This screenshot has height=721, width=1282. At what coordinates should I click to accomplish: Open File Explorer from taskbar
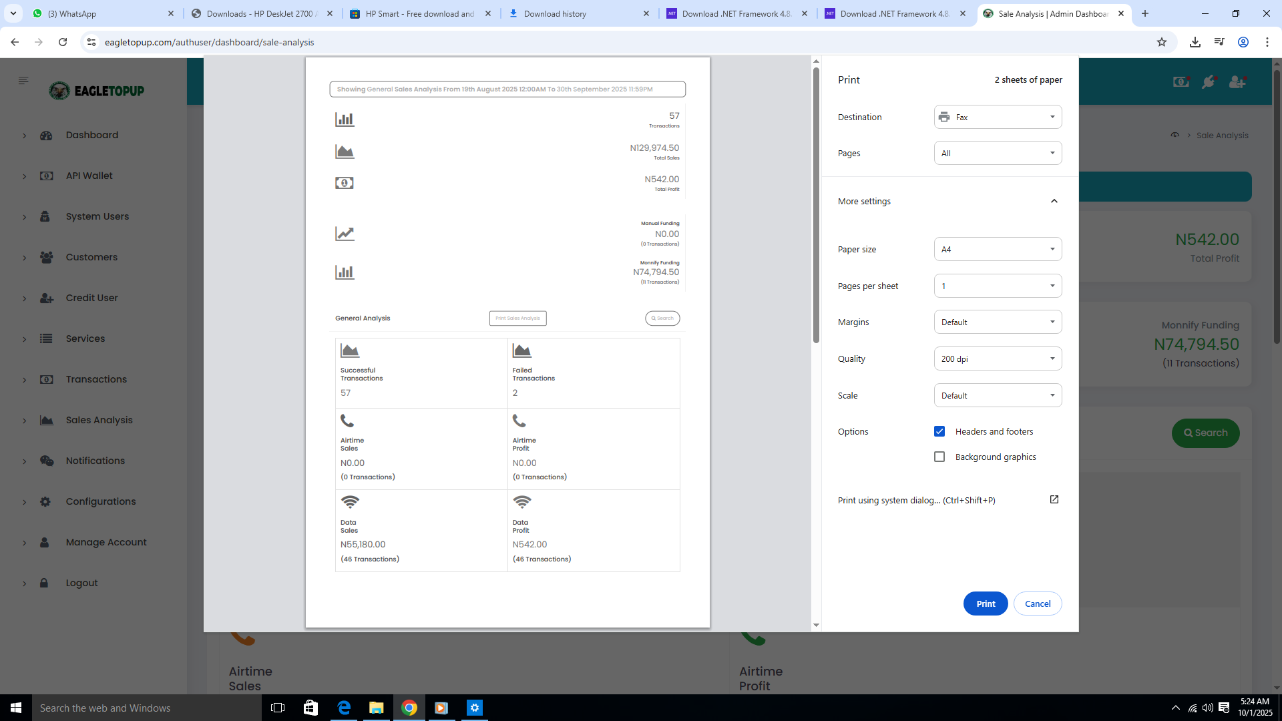pos(377,708)
